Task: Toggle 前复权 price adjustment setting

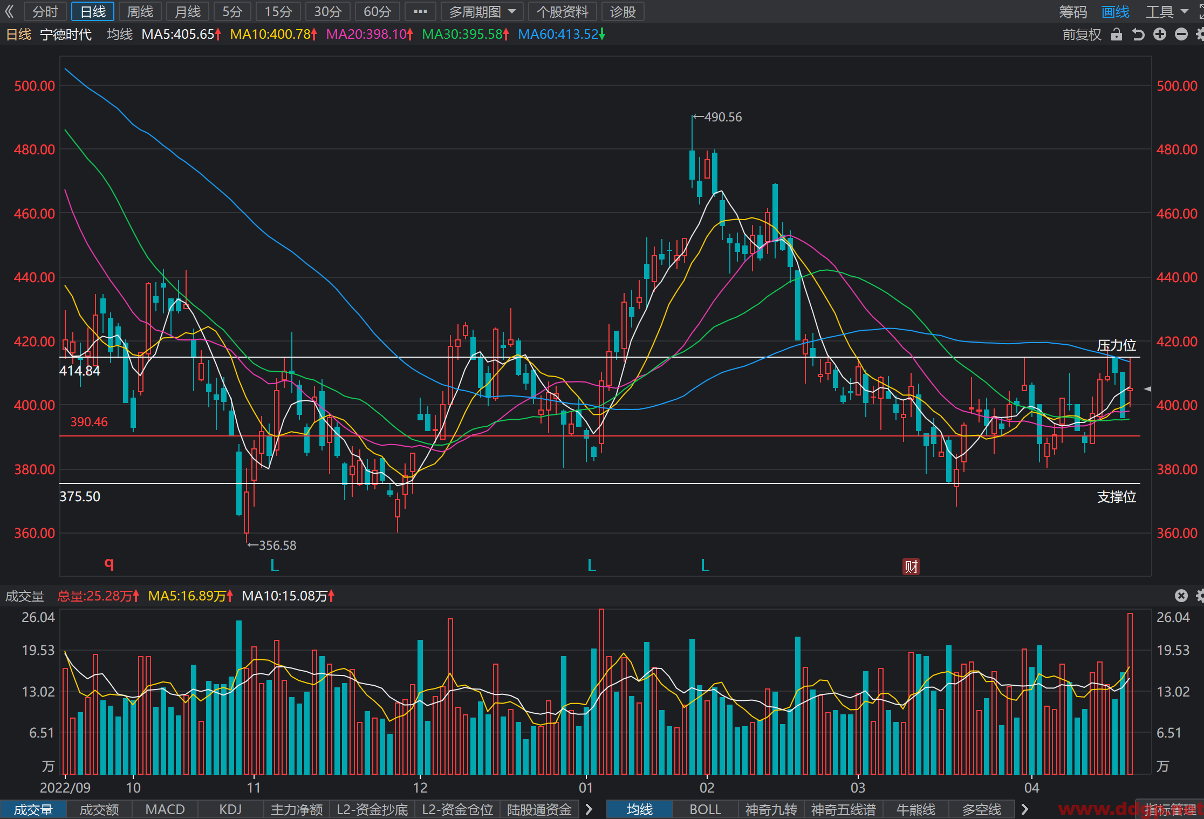Action: pyautogui.click(x=1082, y=35)
